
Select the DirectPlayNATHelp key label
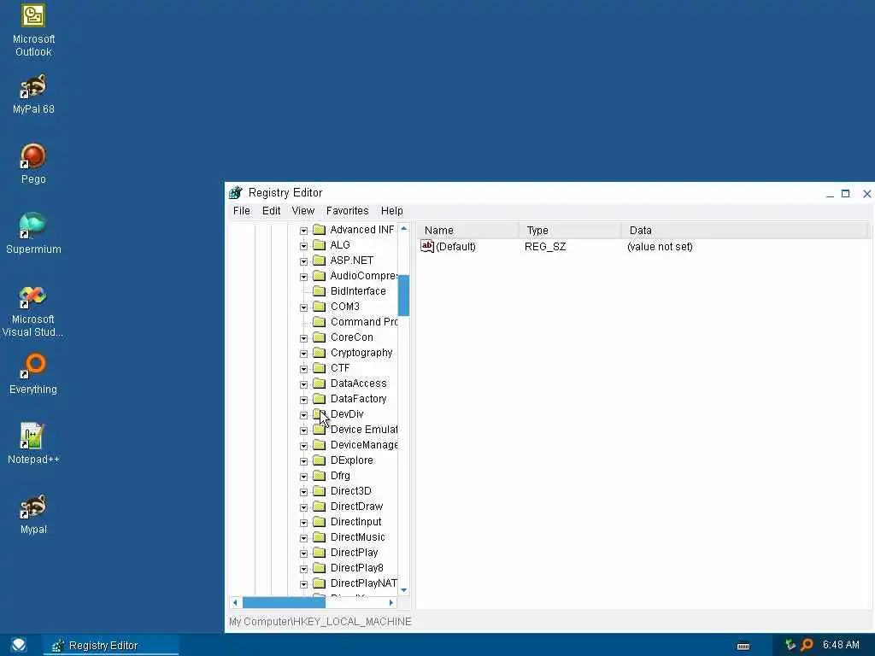[363, 583]
